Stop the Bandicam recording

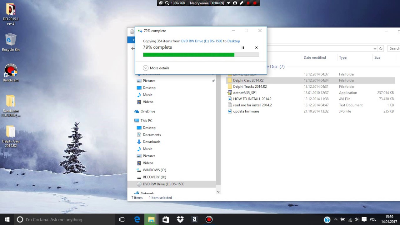(x=255, y=3)
